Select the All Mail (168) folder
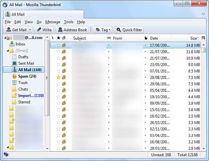This screenshot has height=161, width=209. pyautogui.click(x=24, y=70)
